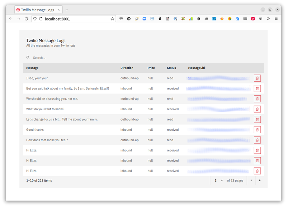The image size is (287, 207).
Task: Click 'received' status in 'Good thanks' row
Action: point(173,130)
